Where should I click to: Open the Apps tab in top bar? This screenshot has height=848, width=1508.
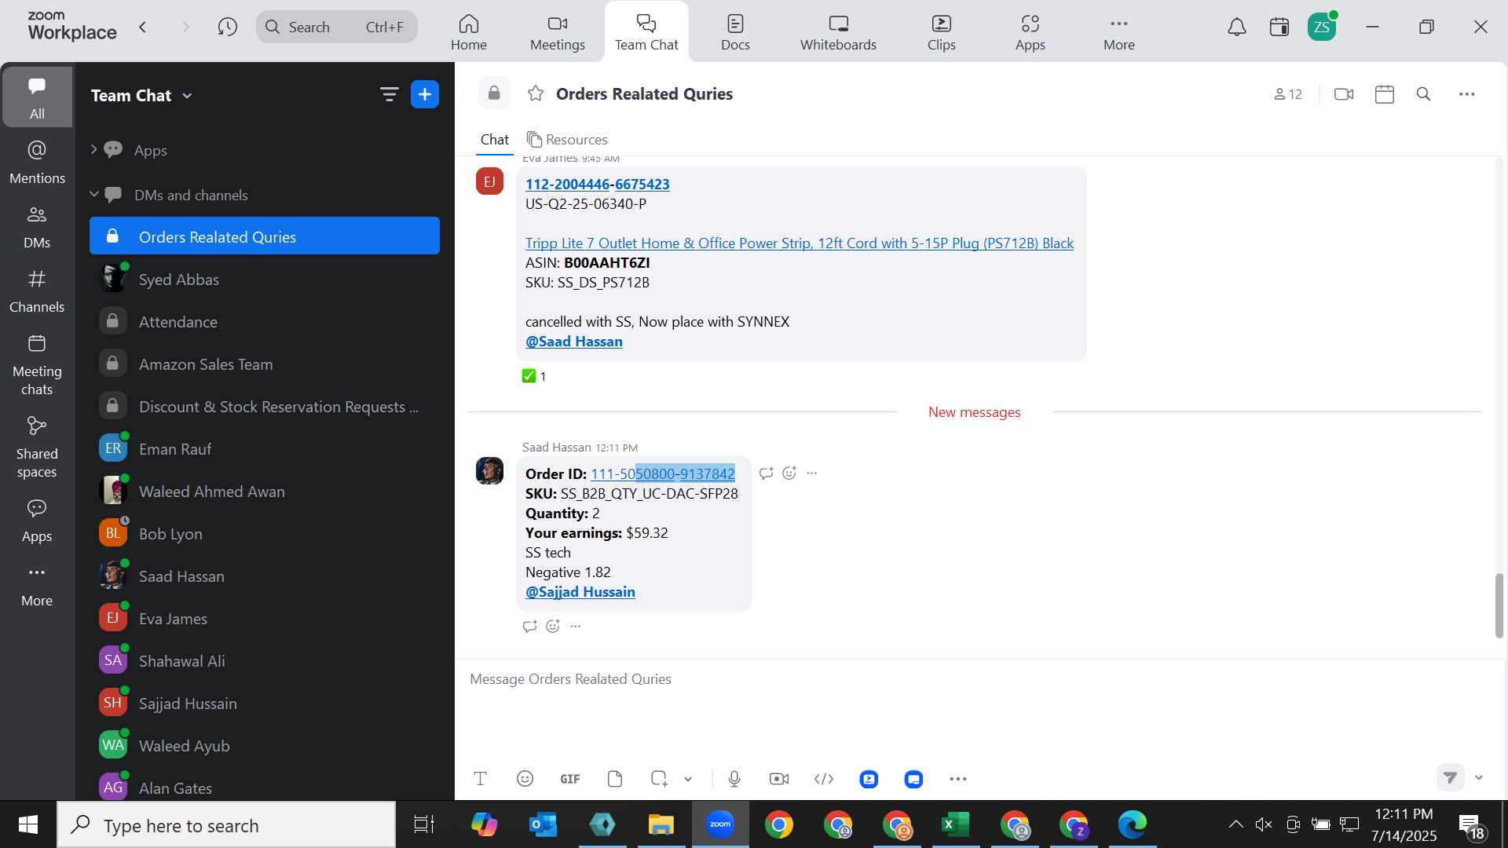1030,32
